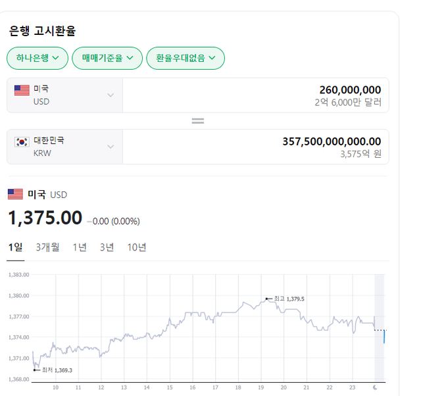This screenshot has width=421, height=396.
Task: Open the 환율우대없음 preference dropdown
Action: coord(186,58)
